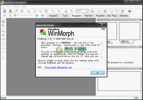Click the license text scroll up arrow
The image size is (143, 100).
pos(102,43)
